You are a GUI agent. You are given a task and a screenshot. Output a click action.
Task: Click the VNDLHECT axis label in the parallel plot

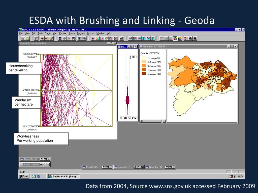[30, 90]
